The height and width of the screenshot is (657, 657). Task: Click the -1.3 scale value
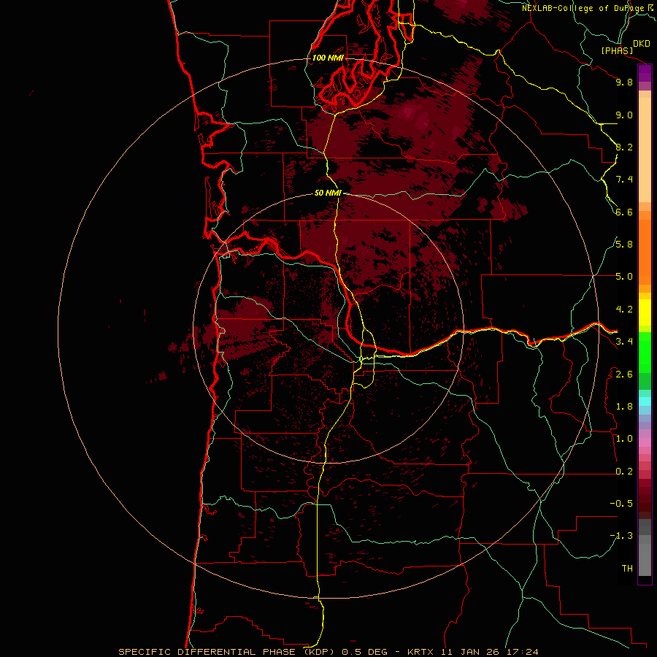(x=621, y=536)
